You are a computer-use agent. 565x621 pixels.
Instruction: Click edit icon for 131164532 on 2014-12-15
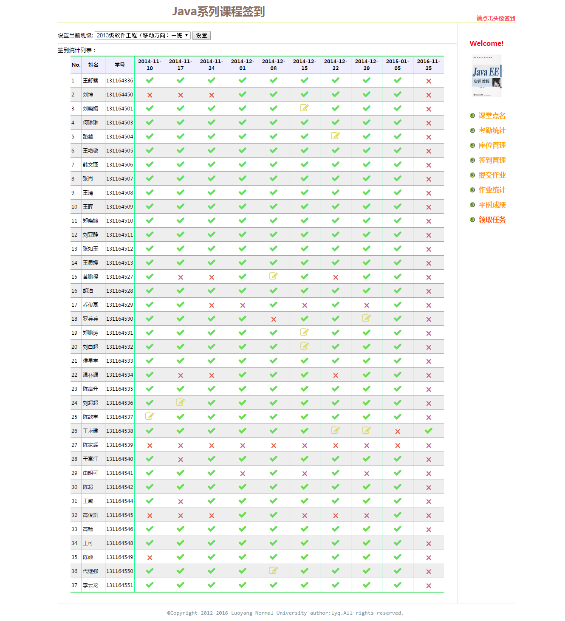point(304,346)
